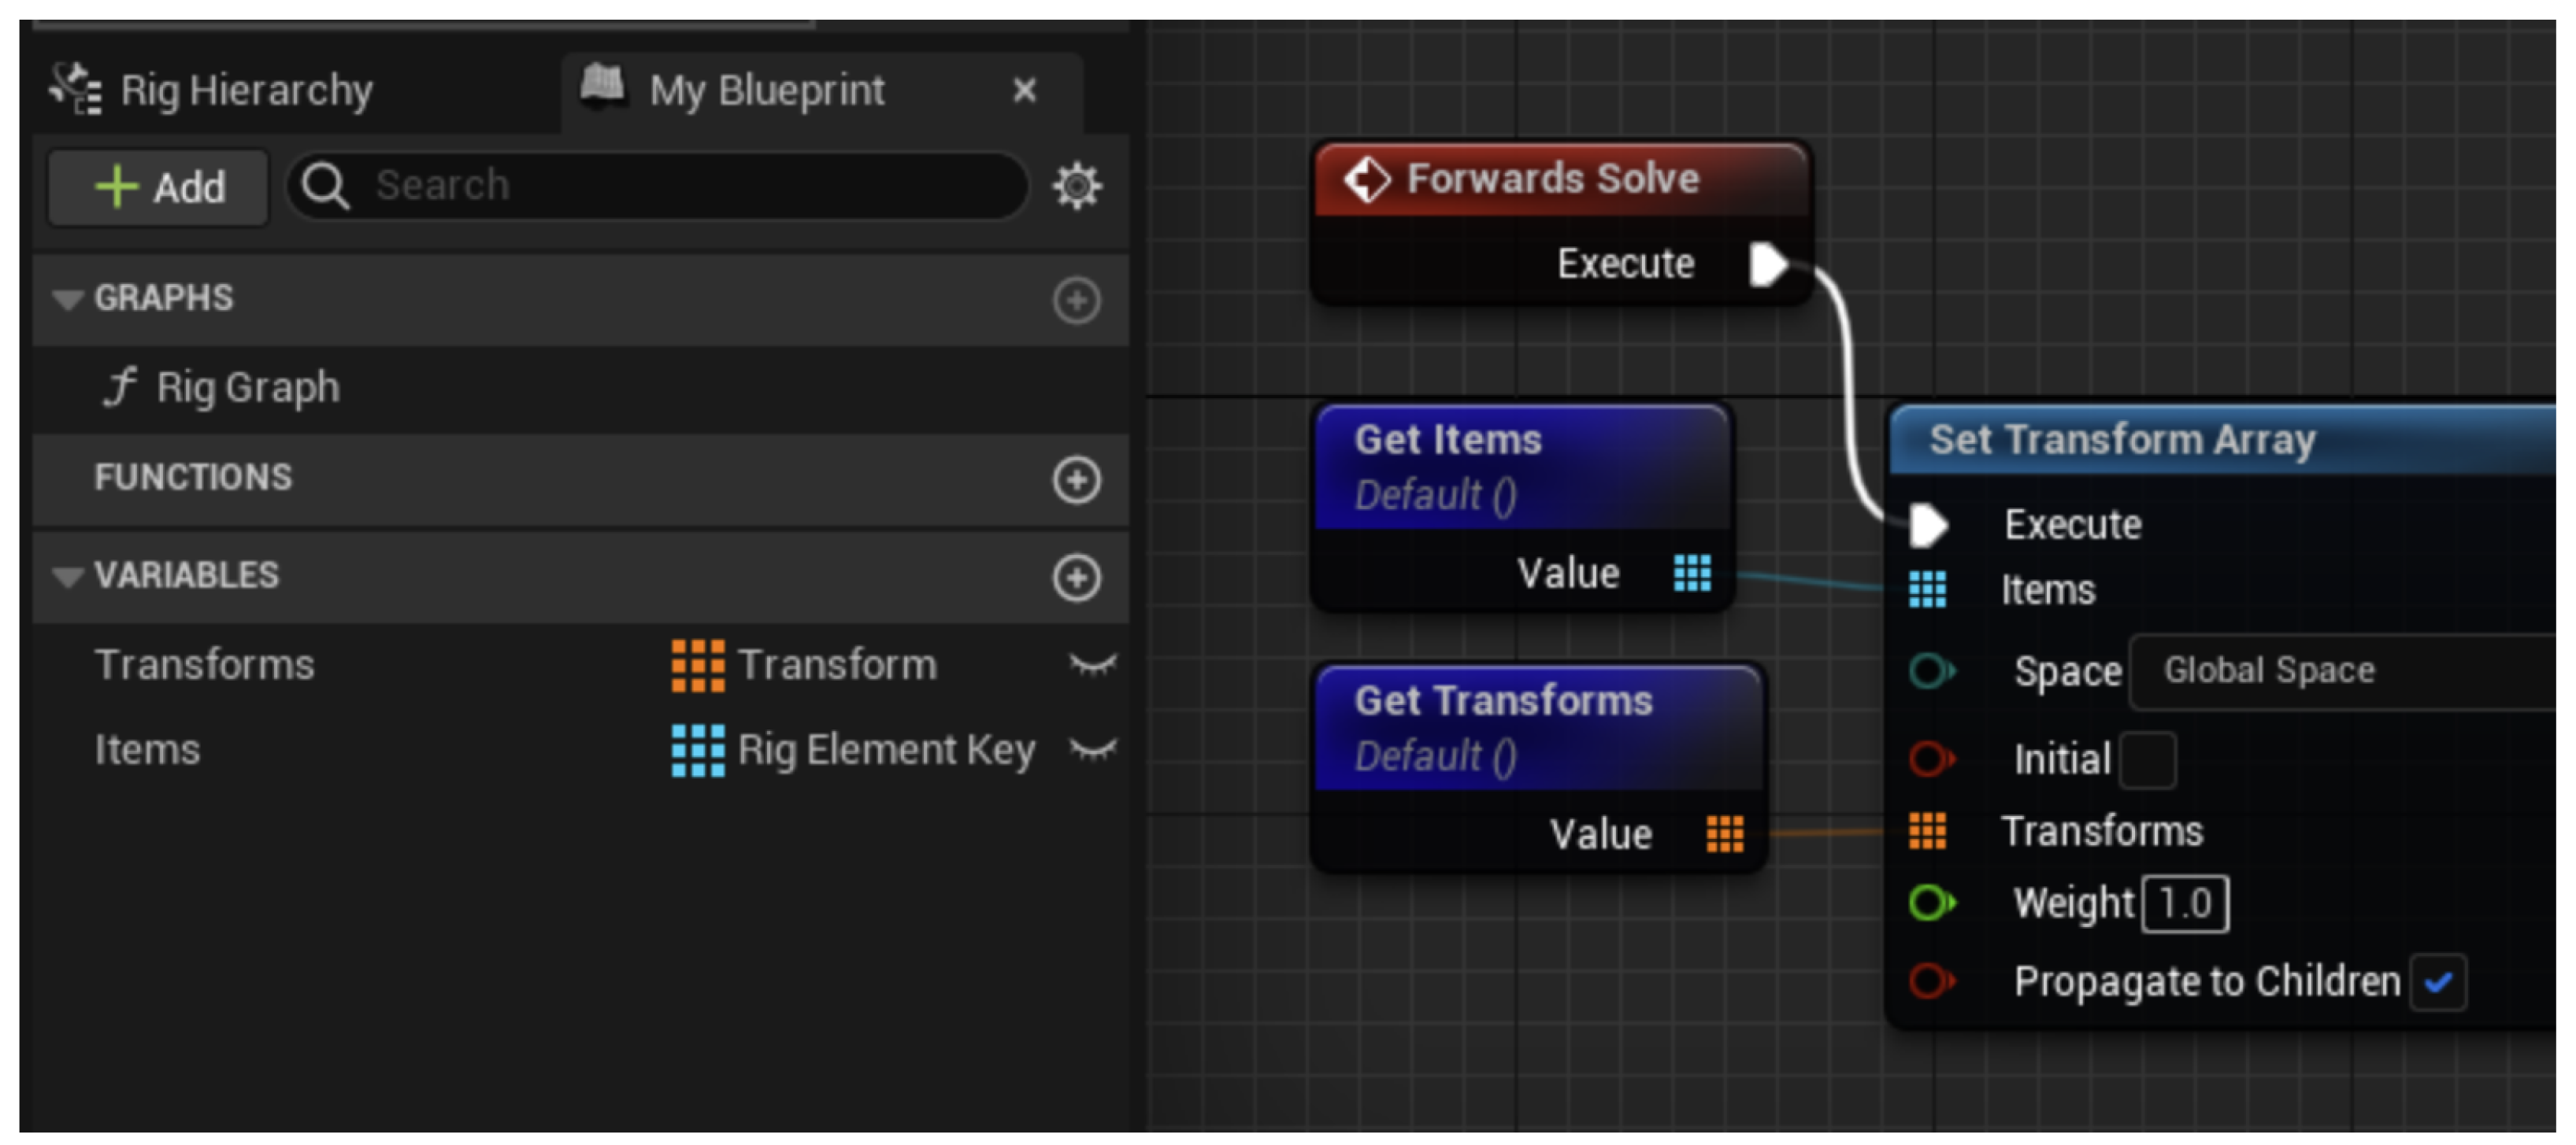Open the Space dropdown showing Global Space

coord(2340,671)
